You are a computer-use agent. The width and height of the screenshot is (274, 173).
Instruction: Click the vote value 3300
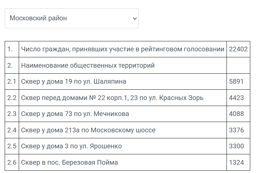pyautogui.click(x=236, y=146)
